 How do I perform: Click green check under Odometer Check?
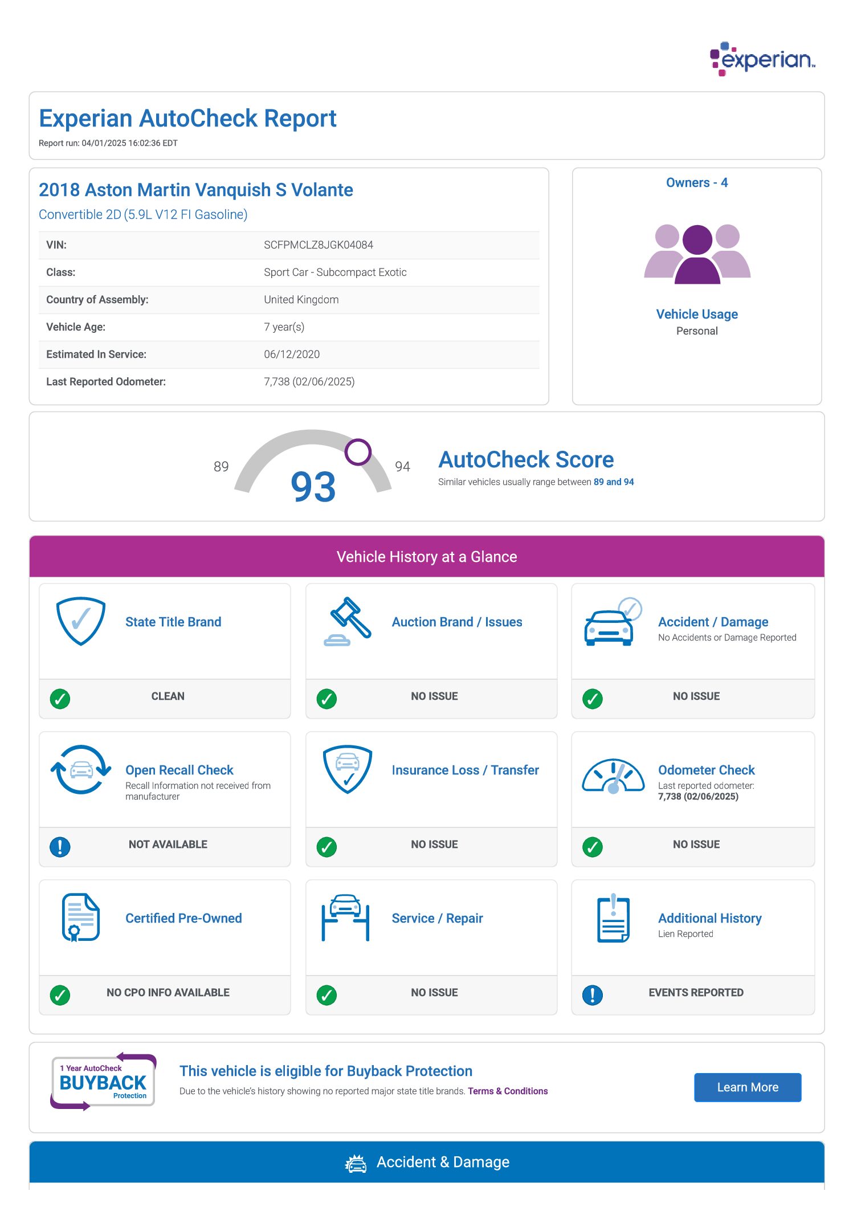pyautogui.click(x=593, y=847)
